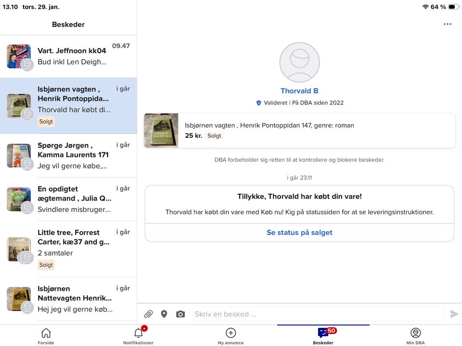
Task: Click 'Jeg vil gerne købe,...' message preview
Action: (72, 166)
